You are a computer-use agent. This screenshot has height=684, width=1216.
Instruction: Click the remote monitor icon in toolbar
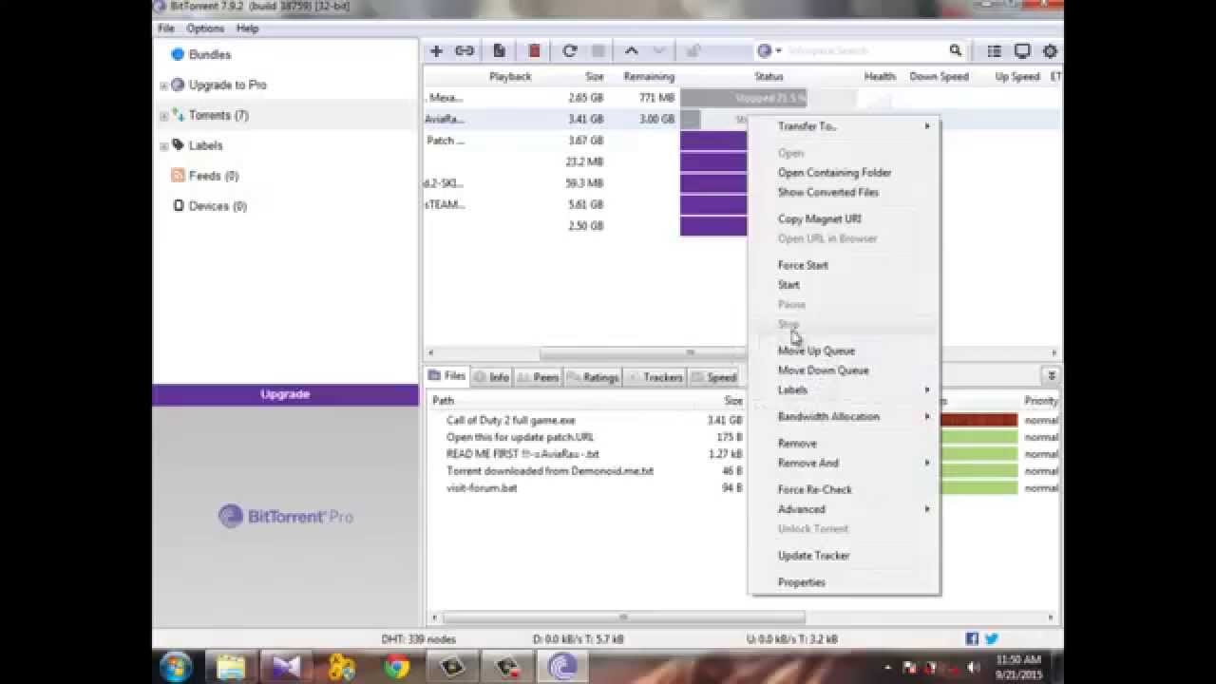pyautogui.click(x=1022, y=51)
